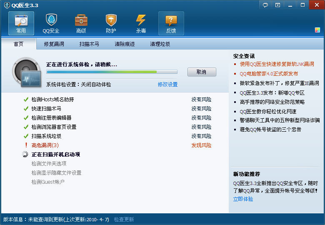
Task: Open the 反馈 feedback icon
Action: (171, 23)
